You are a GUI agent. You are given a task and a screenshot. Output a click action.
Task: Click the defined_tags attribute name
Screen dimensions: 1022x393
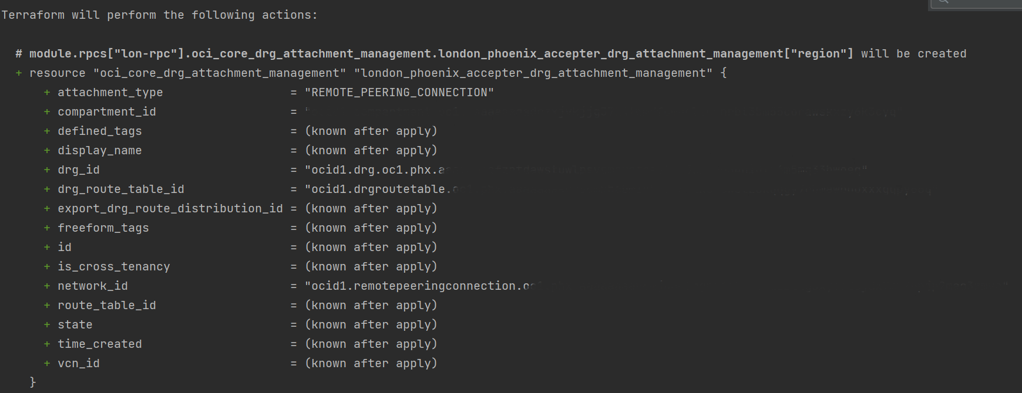tap(99, 131)
